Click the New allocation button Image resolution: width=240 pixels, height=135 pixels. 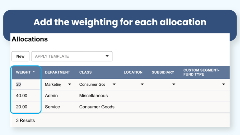[x=20, y=56]
